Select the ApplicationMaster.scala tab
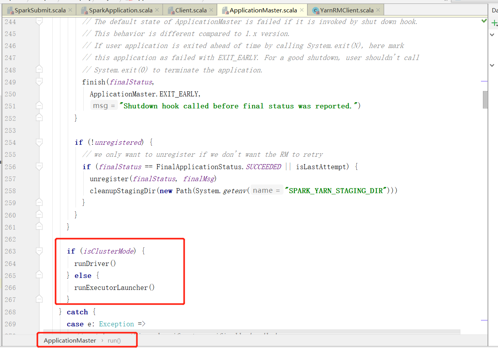The width and height of the screenshot is (498, 348). pos(263,10)
